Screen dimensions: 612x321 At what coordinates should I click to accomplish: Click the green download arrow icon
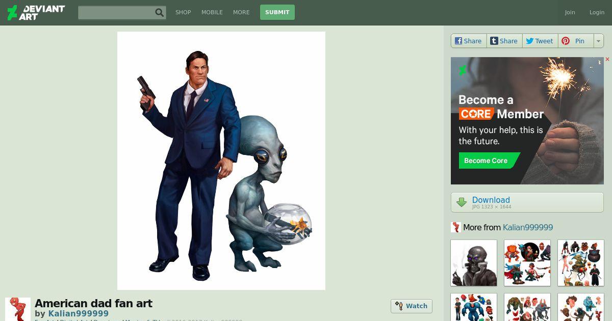pyautogui.click(x=462, y=202)
